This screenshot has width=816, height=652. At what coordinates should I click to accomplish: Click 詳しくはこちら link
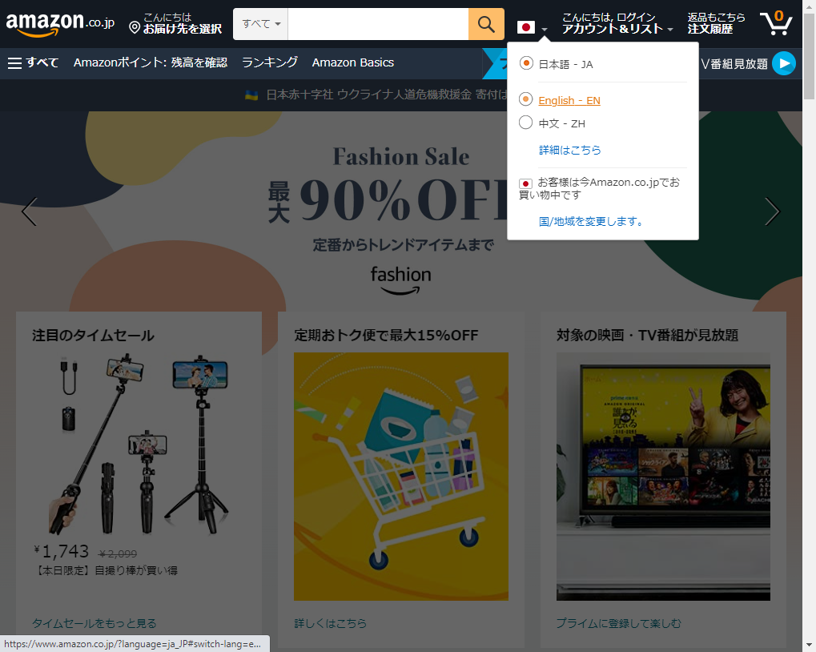[x=331, y=623]
